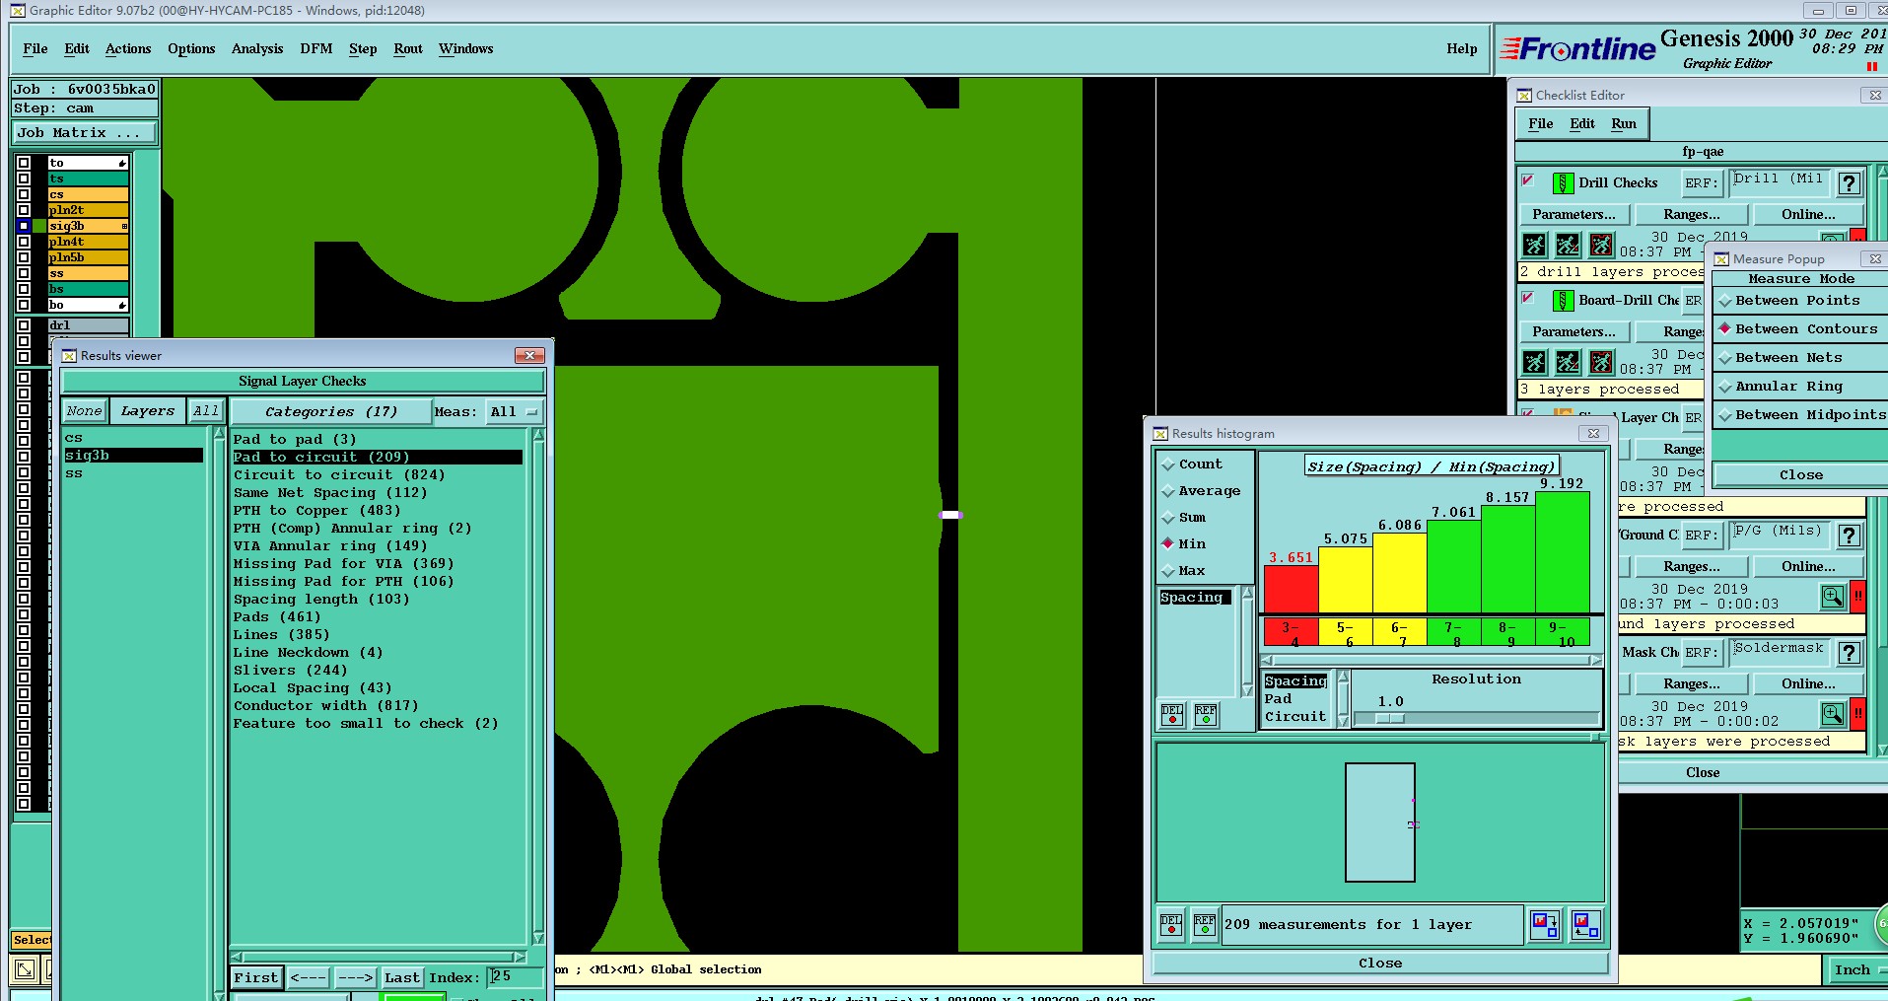Toggle visibility checkbox for layer pln2t
Viewport: 1888px width, 1001px height.
click(24, 210)
